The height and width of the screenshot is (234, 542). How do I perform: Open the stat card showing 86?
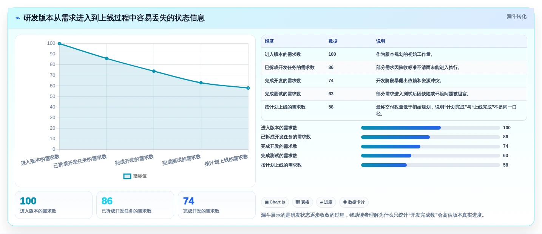point(135,205)
